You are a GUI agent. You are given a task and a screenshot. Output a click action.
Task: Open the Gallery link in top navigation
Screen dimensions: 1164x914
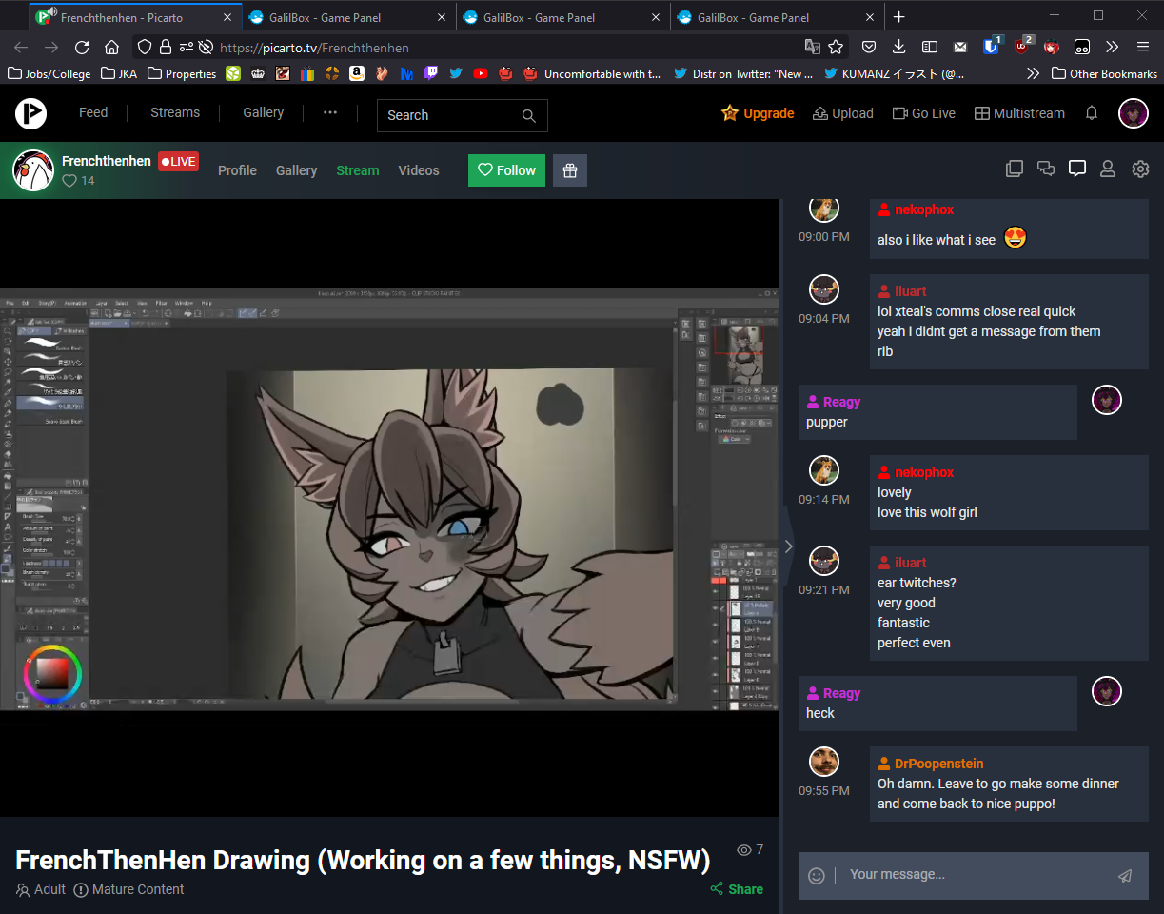(263, 112)
